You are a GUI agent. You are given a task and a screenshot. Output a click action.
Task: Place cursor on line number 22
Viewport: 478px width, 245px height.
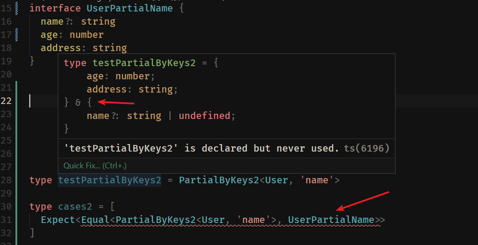[x=6, y=101]
